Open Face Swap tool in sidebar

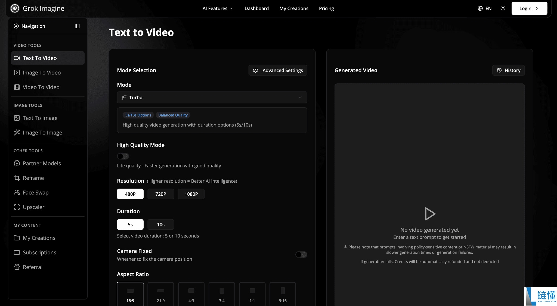coord(35,193)
